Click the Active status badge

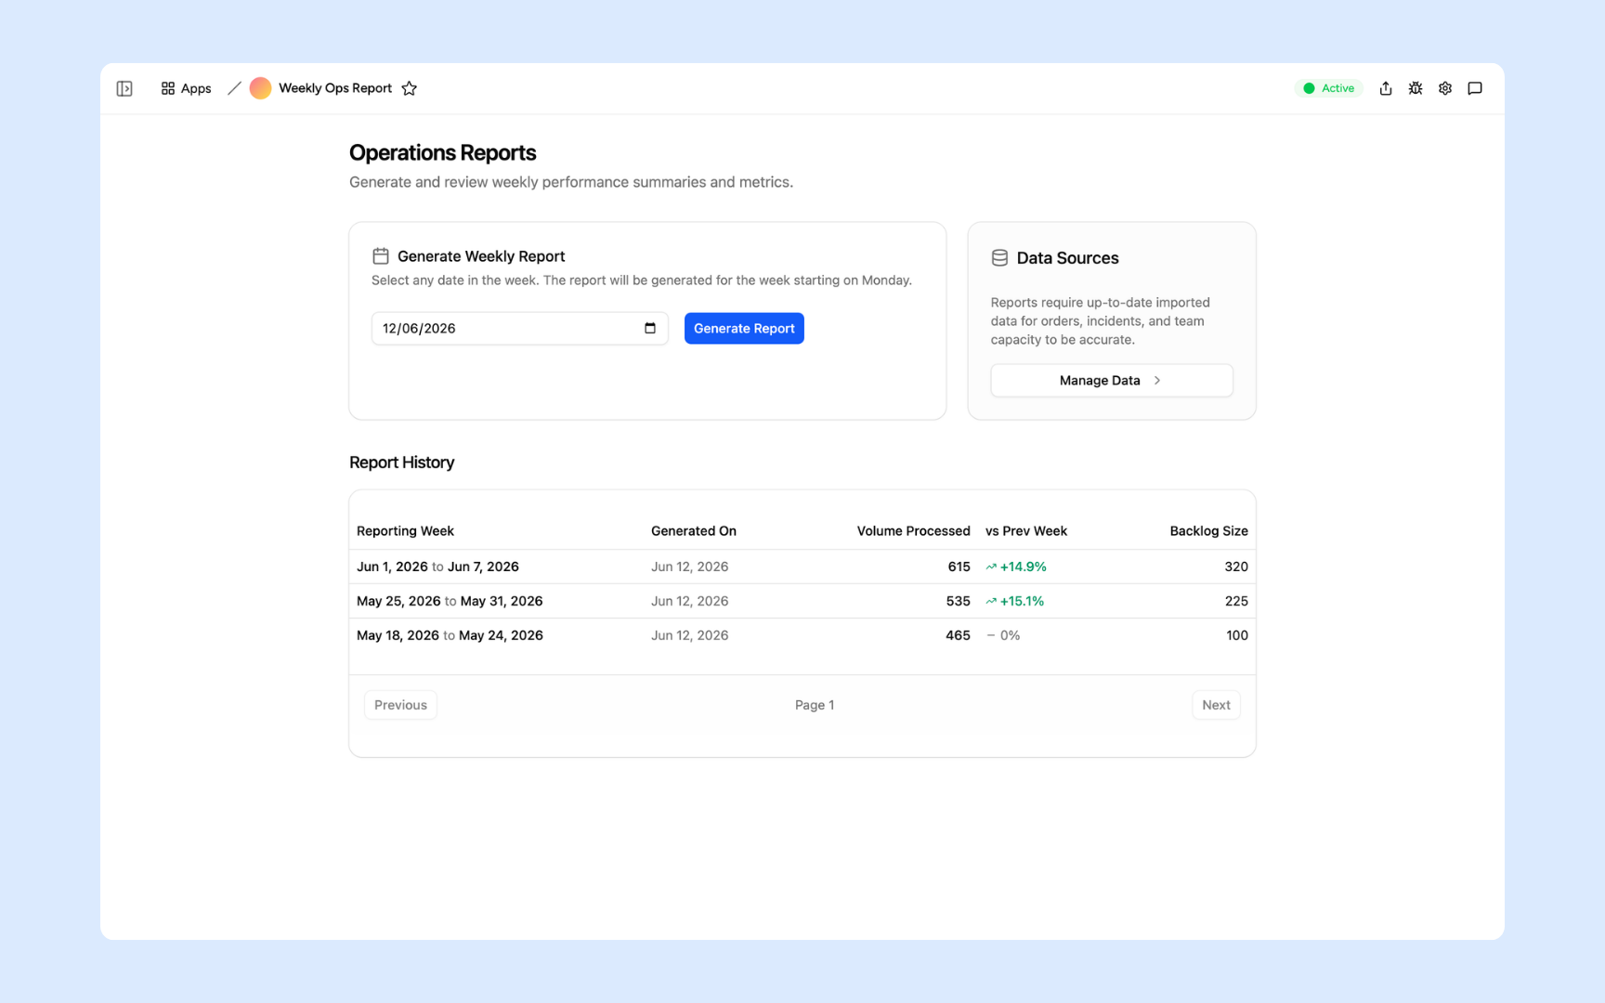click(1329, 88)
